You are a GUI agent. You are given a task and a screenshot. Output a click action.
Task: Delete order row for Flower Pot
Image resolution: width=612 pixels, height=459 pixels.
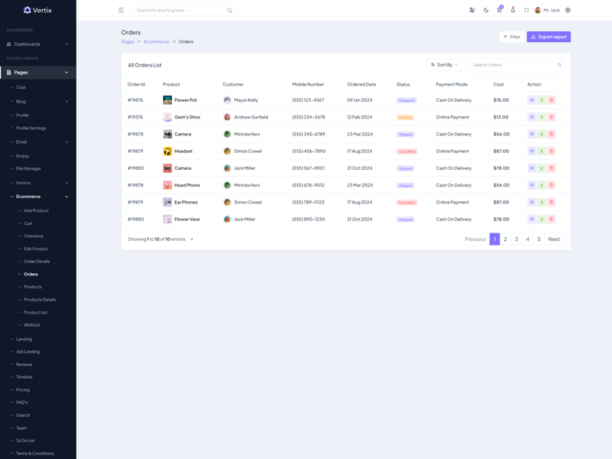[x=551, y=100]
